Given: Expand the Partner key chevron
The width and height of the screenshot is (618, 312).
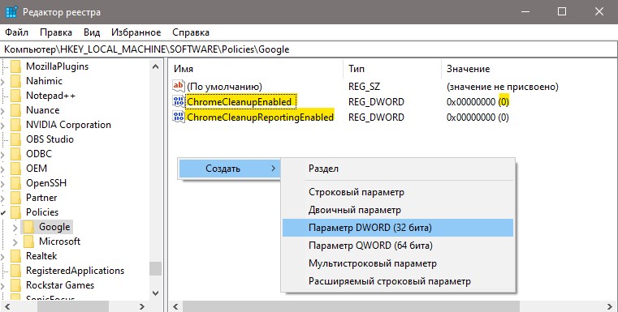Looking at the screenshot, I should [x=2, y=199].
